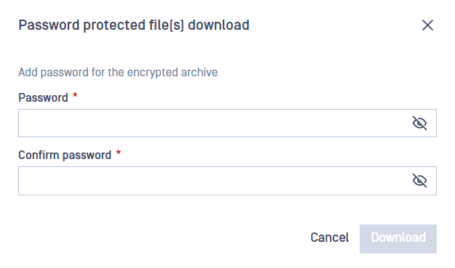Focus the Confirm password input field

pos(227,181)
